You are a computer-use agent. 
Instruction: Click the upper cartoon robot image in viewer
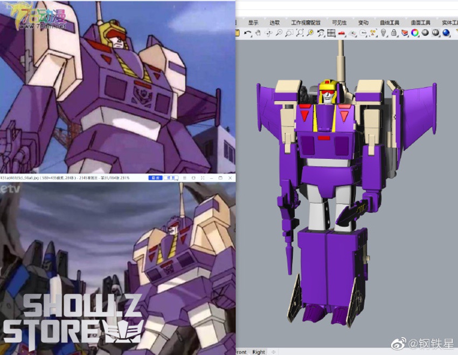(117, 86)
